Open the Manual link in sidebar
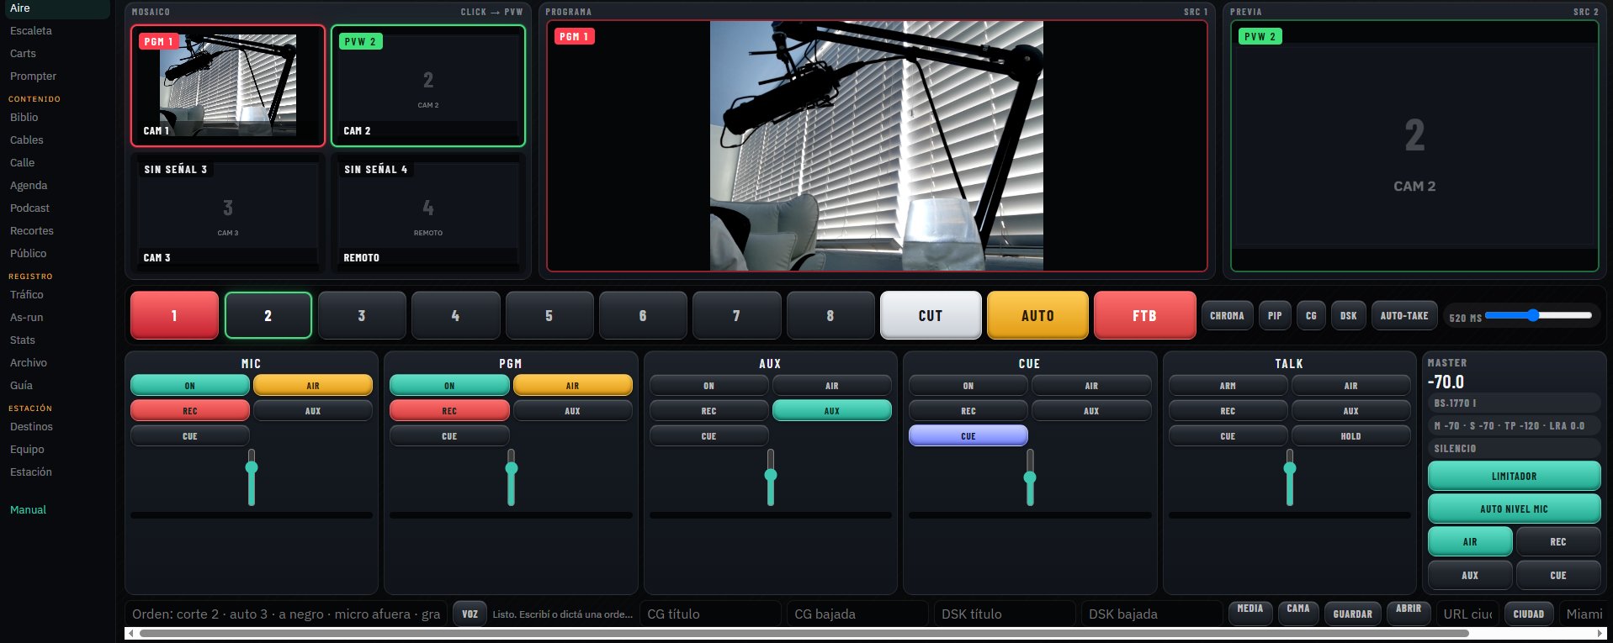Screen dimensions: 1613x643 [x=28, y=509]
